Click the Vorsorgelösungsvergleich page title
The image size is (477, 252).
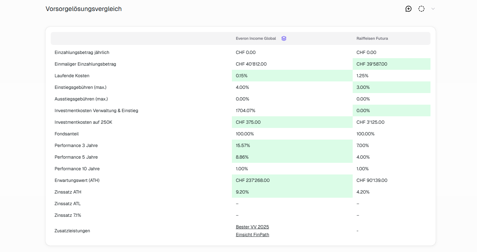84,9
